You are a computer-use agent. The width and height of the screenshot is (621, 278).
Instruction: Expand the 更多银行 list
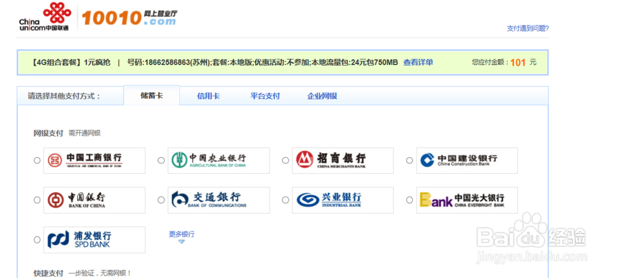pyautogui.click(x=181, y=237)
